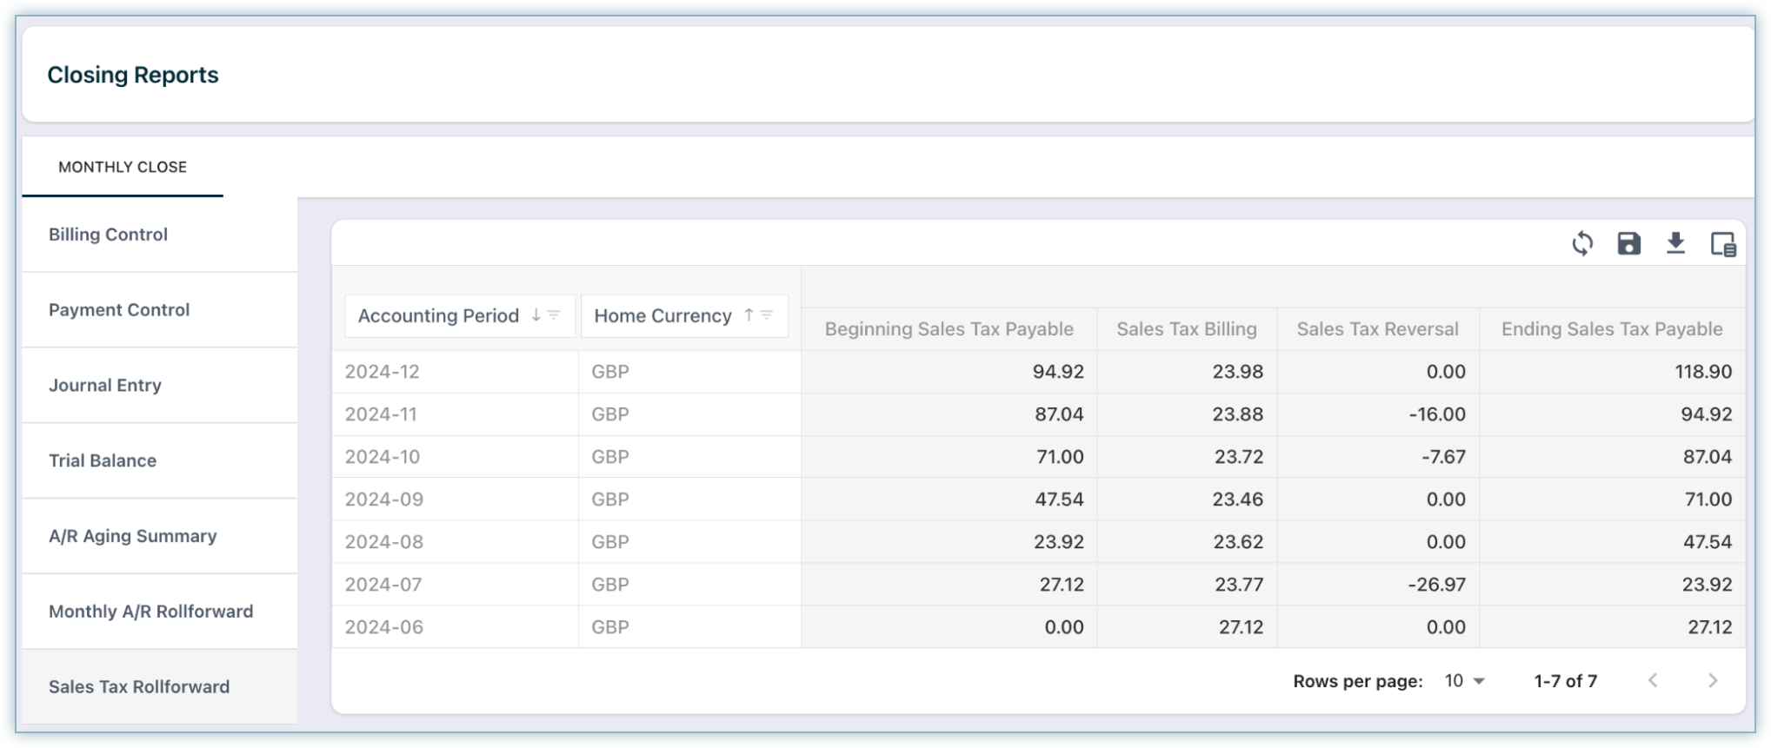The image size is (1771, 748).
Task: Select Journal Entry in the sidebar
Action: click(x=105, y=386)
